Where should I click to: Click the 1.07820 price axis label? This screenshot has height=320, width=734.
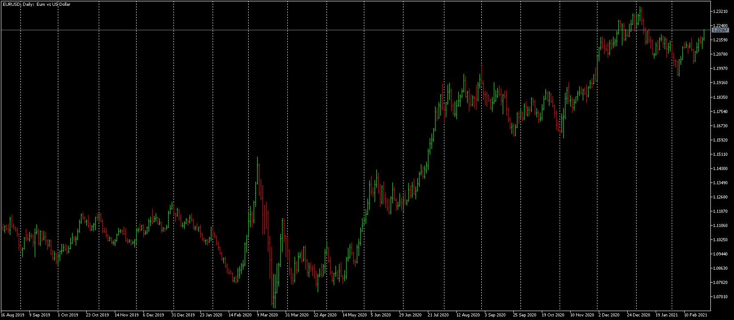(x=720, y=283)
